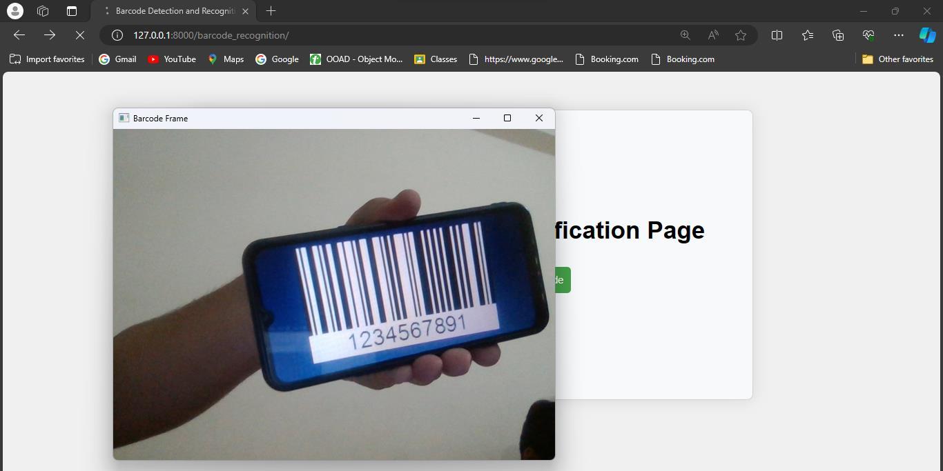The image size is (943, 471).
Task: Open the OOAD - Object Mo... bookmark
Action: 356,59
